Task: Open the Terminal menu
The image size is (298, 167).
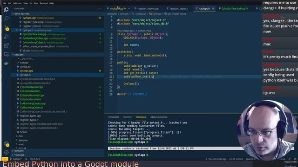Action: (x=43, y=3)
